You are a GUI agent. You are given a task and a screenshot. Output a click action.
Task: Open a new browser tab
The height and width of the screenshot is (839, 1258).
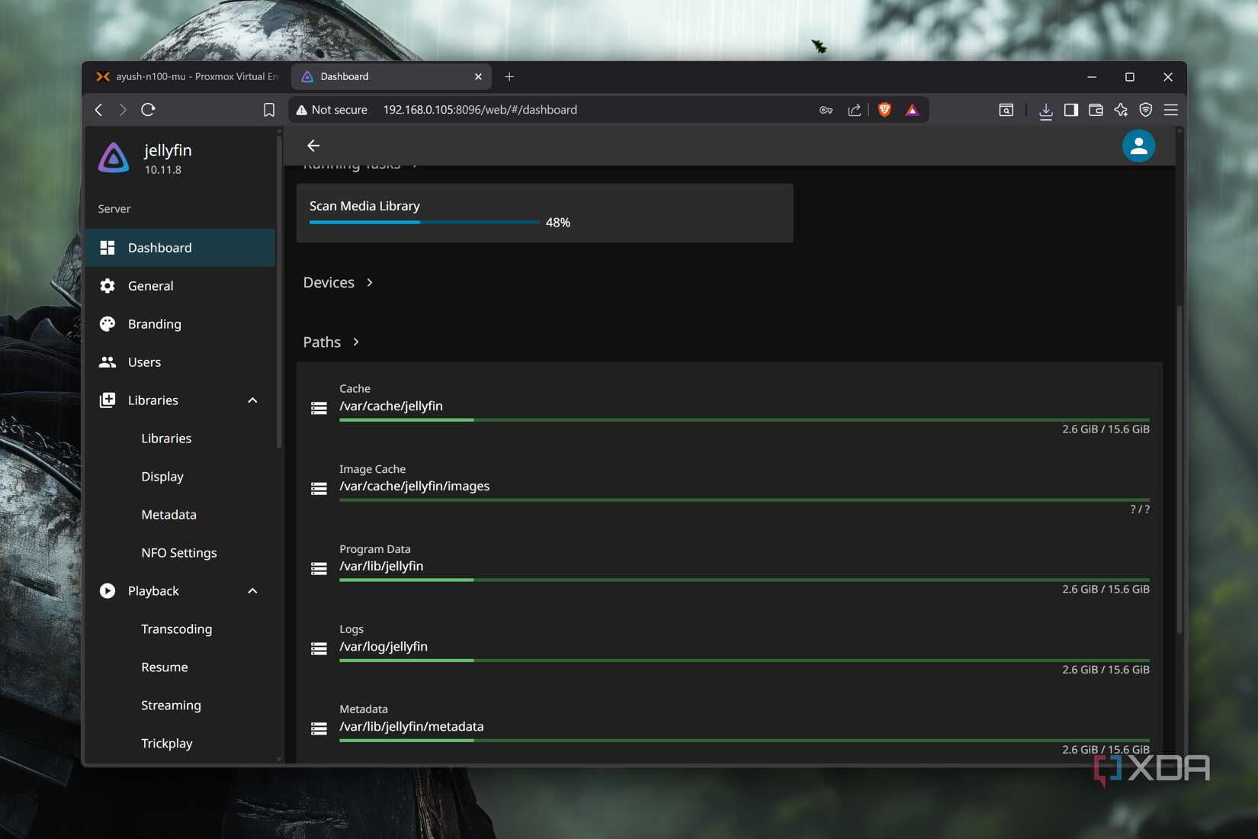(x=509, y=76)
